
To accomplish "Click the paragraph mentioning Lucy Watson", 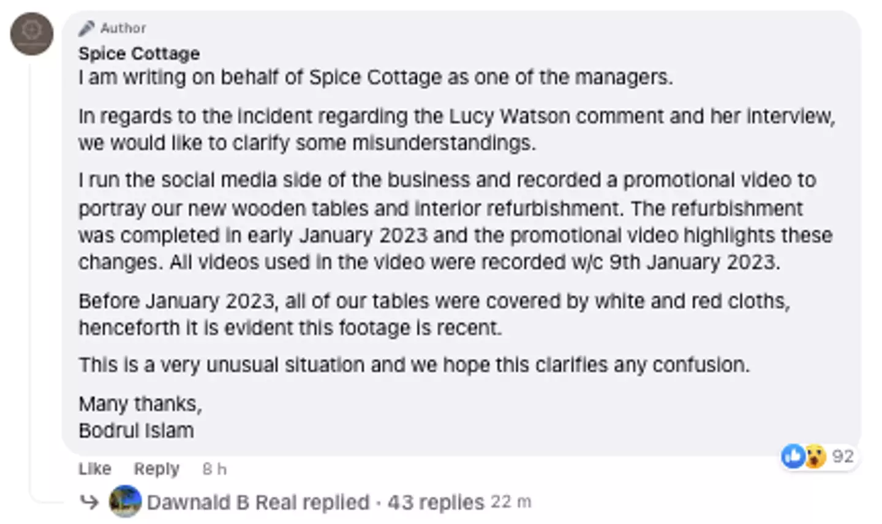I will coord(456,129).
